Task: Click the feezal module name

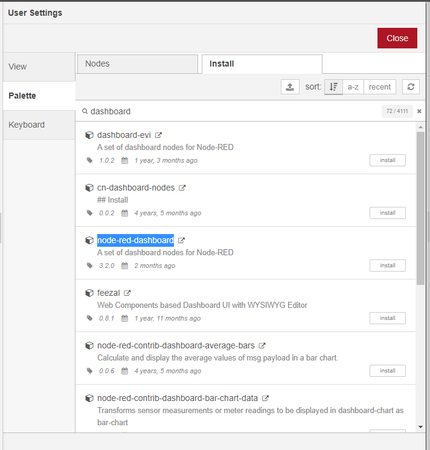Action: (108, 293)
